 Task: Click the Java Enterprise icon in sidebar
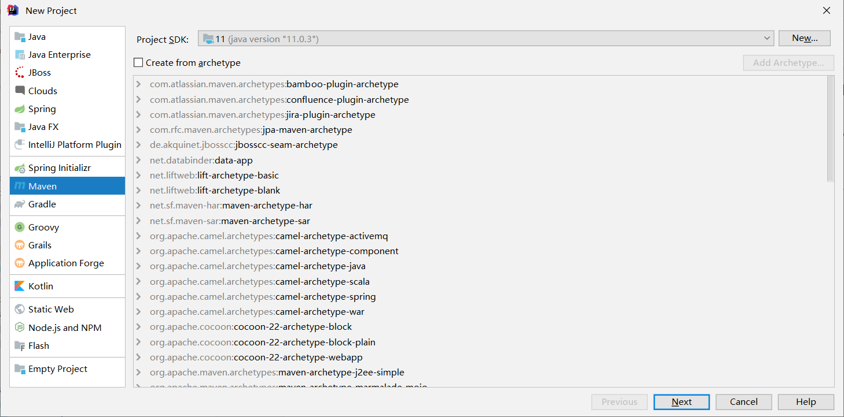(x=20, y=55)
